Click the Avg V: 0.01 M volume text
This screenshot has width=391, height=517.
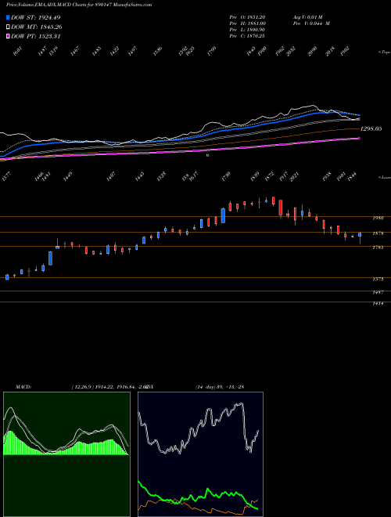coord(307,17)
